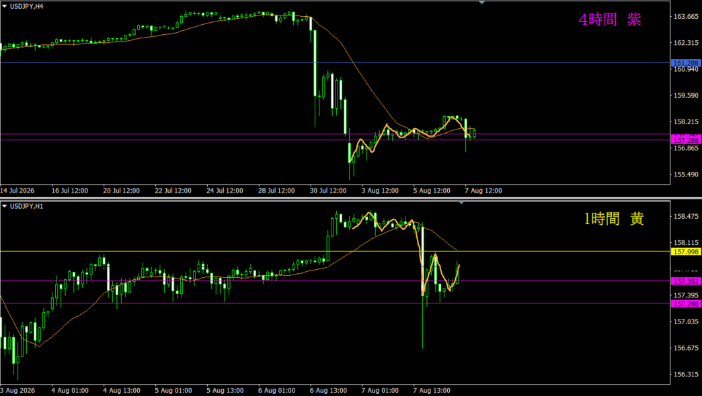Select the '4時間 紫' text label
Viewport: 702px width, 396px height.
point(611,19)
